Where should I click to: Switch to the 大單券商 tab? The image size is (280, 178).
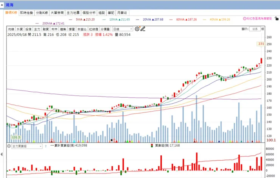(x=57, y=13)
